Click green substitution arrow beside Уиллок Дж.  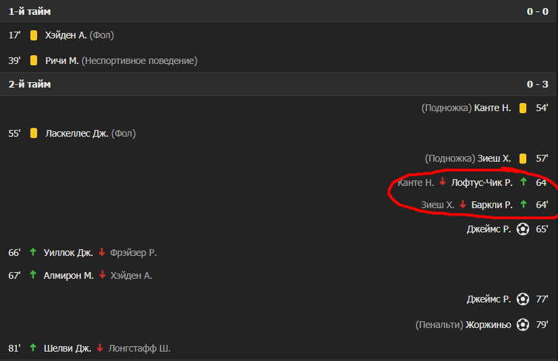[33, 253]
